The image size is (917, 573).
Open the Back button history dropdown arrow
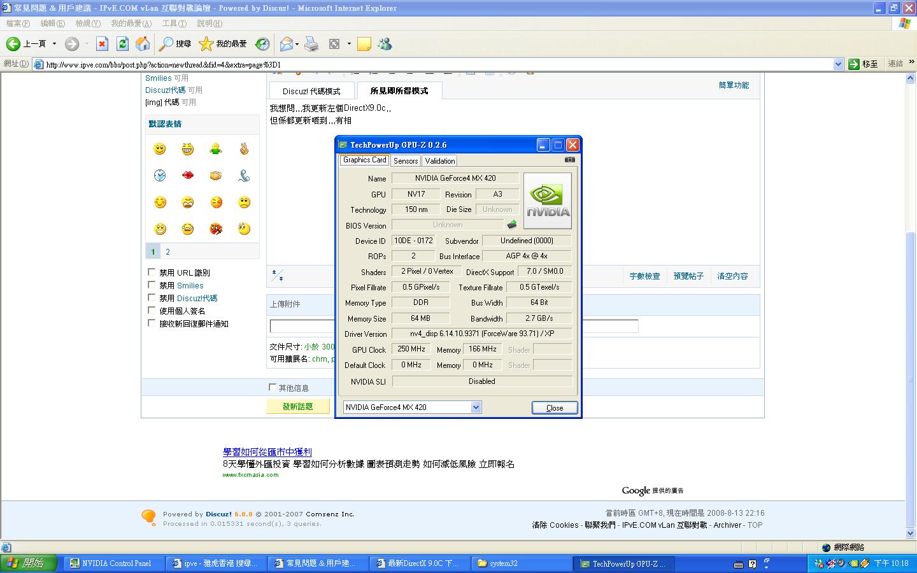tap(54, 43)
